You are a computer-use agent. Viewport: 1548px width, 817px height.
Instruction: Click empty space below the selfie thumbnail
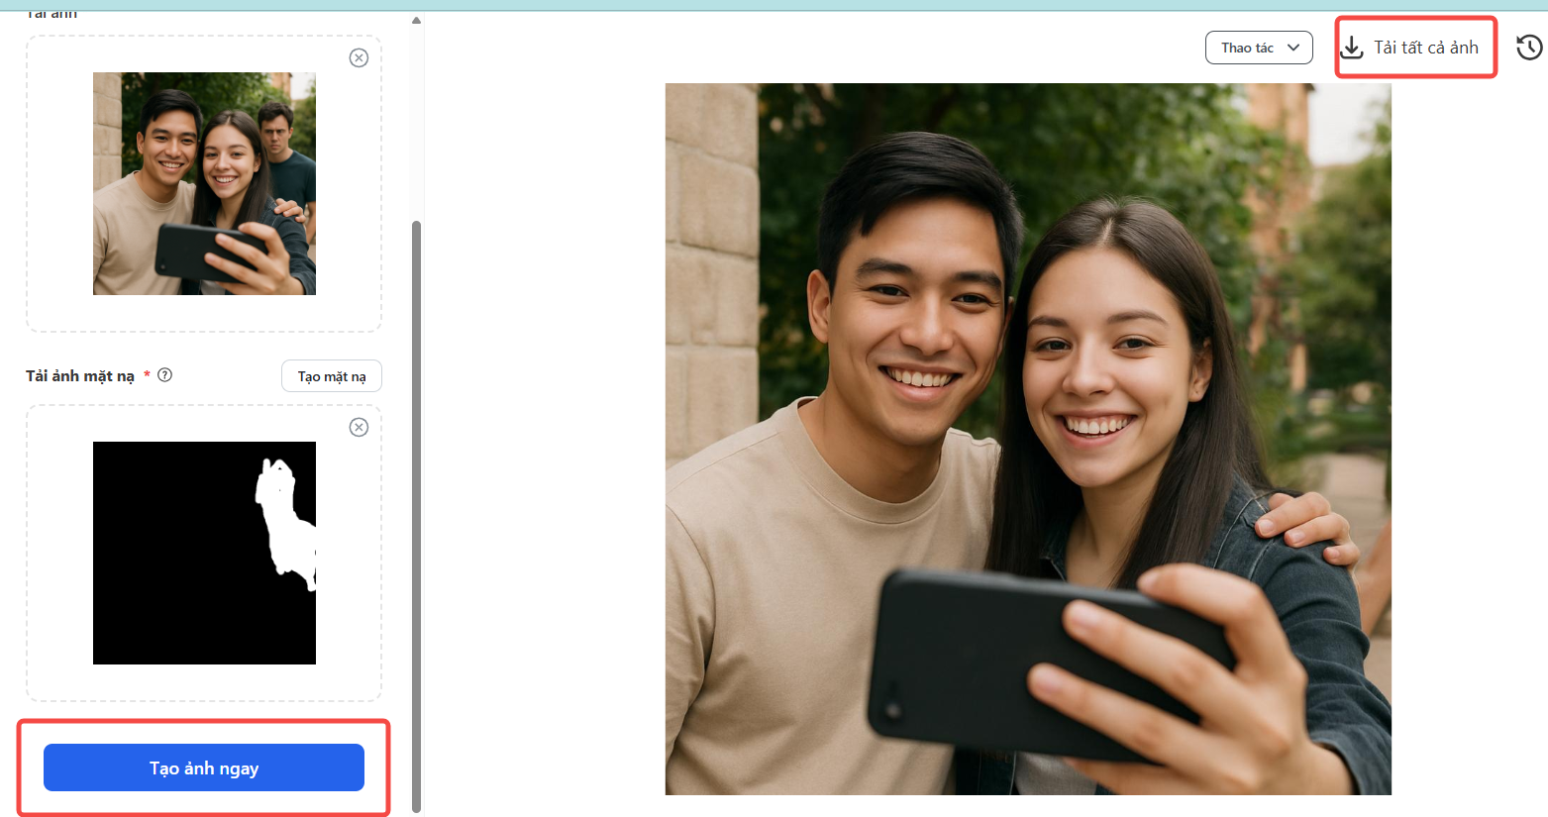tap(204, 313)
